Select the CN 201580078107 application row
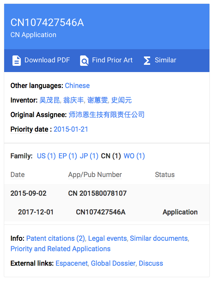Image resolution: width=215 pixels, height=282 pixels. click(97, 193)
